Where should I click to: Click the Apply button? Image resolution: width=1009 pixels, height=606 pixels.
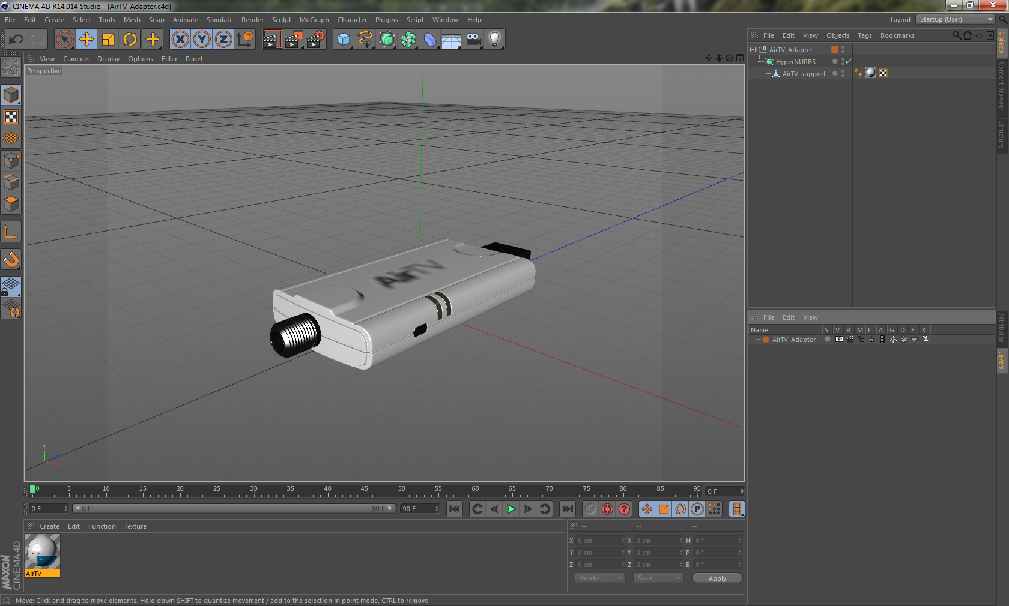point(717,578)
